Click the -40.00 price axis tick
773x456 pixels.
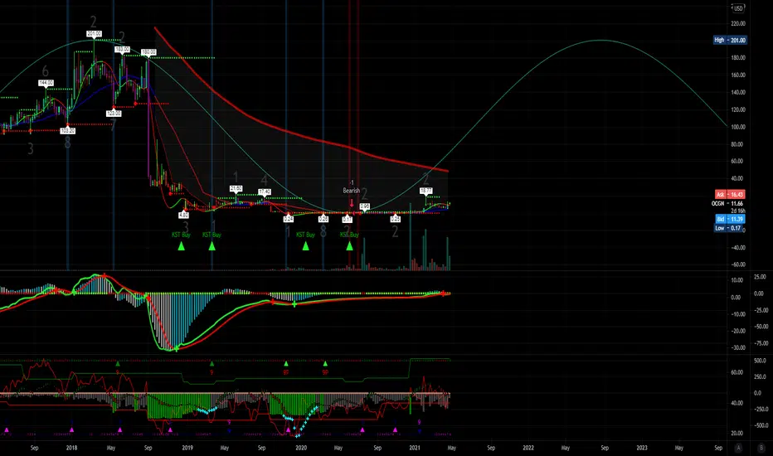coord(738,247)
